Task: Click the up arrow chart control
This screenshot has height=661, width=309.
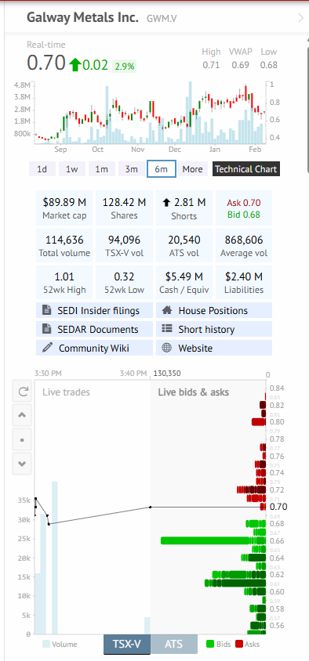Action: [23, 415]
